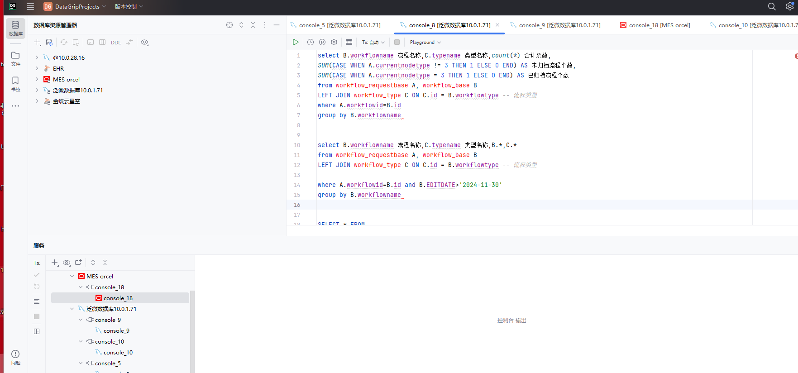Toggle the services view eye icon
Viewport: 798px width, 373px height.
point(67,263)
